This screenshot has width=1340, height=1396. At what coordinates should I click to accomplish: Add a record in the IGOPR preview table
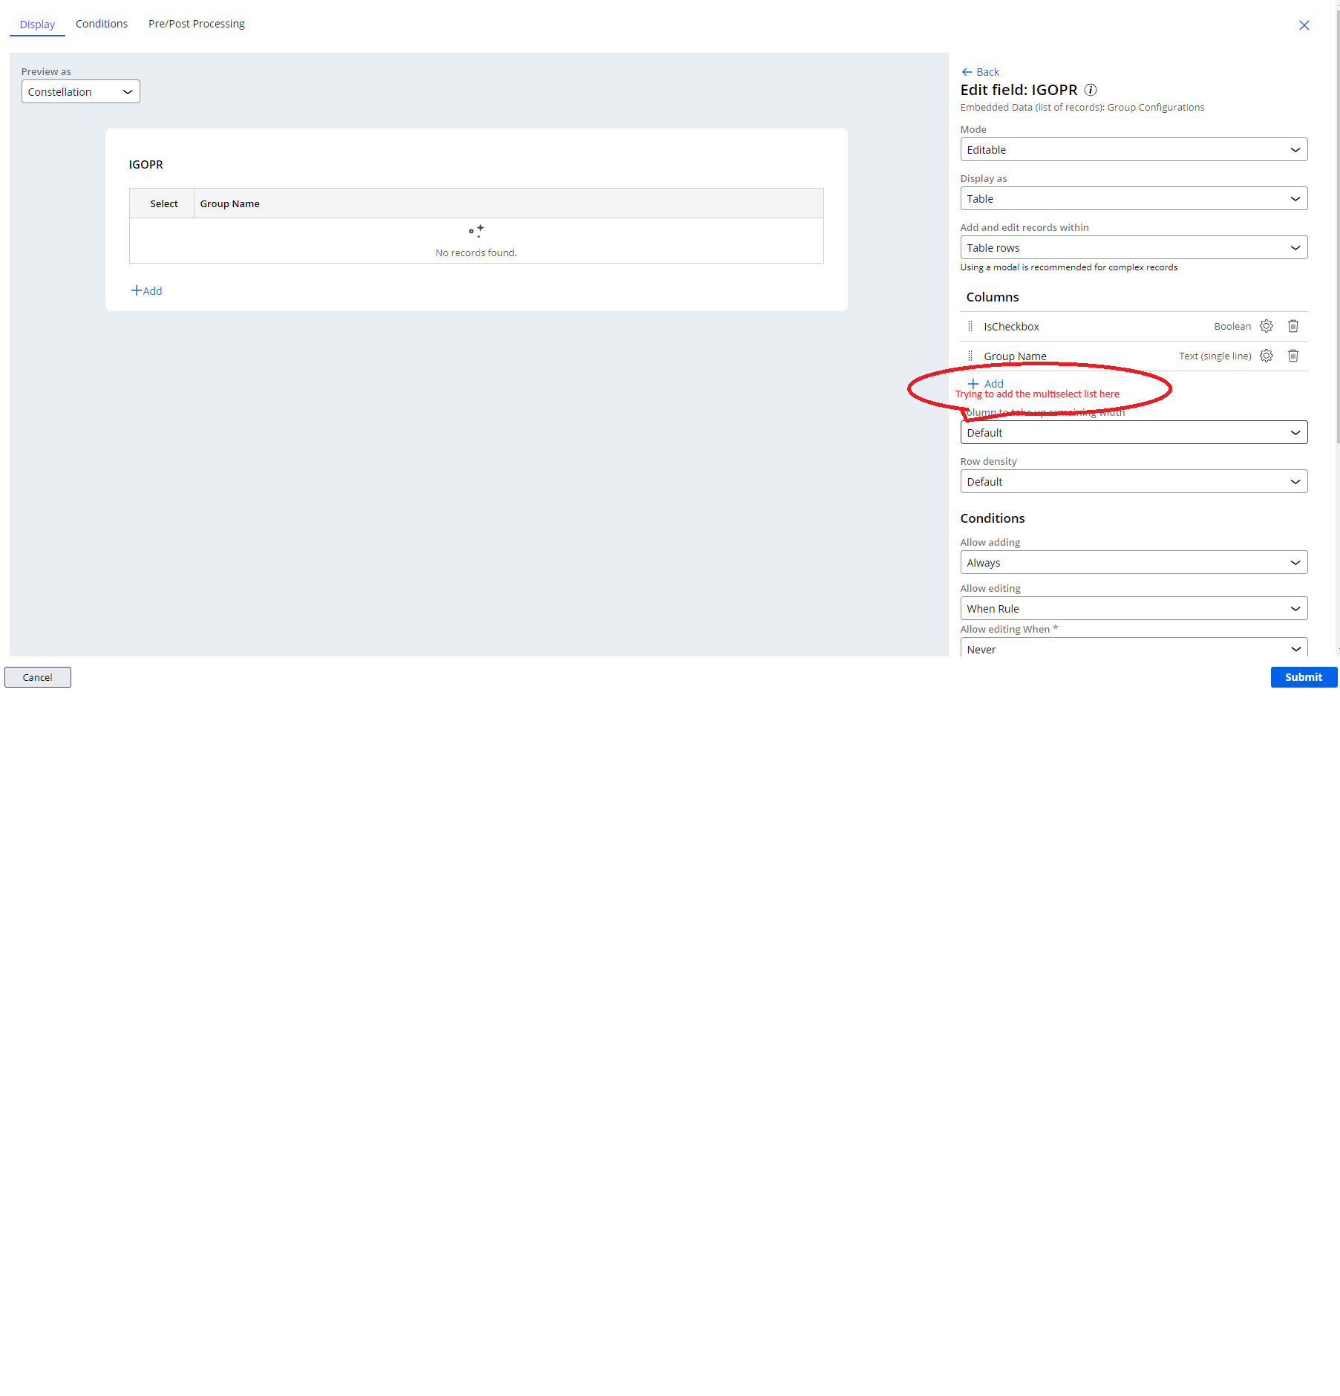[x=146, y=290]
